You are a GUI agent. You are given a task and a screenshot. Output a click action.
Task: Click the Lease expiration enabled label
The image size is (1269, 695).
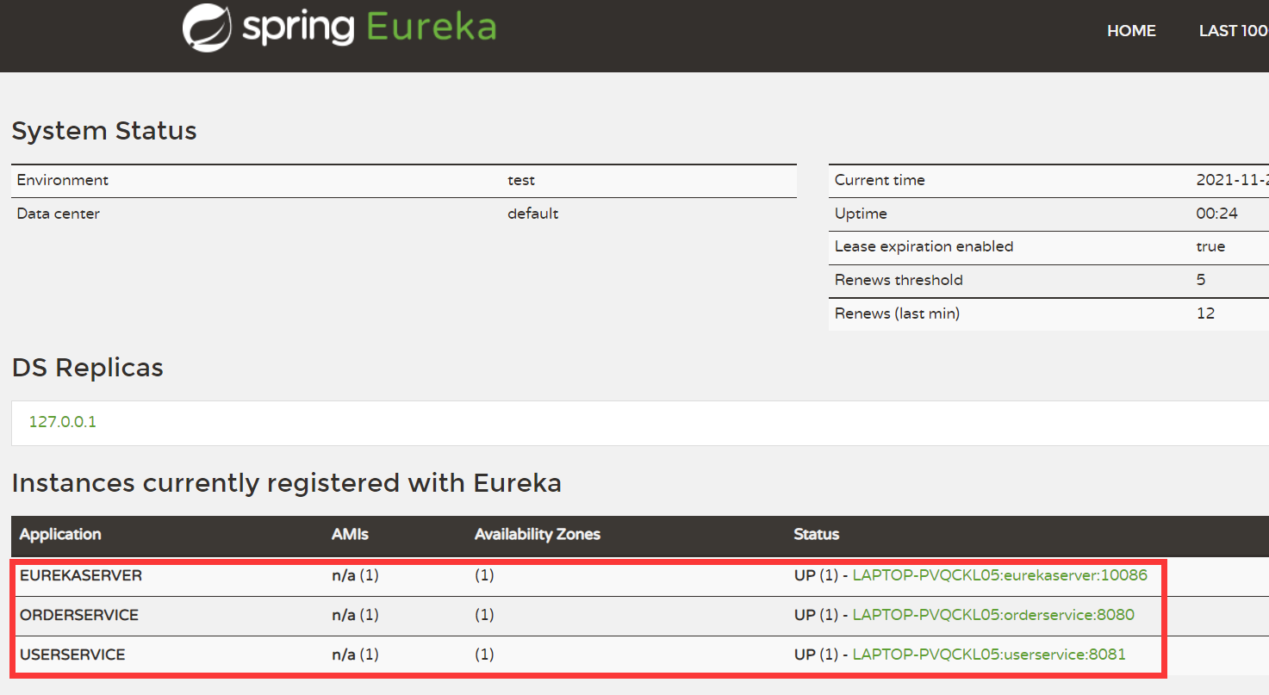(924, 246)
